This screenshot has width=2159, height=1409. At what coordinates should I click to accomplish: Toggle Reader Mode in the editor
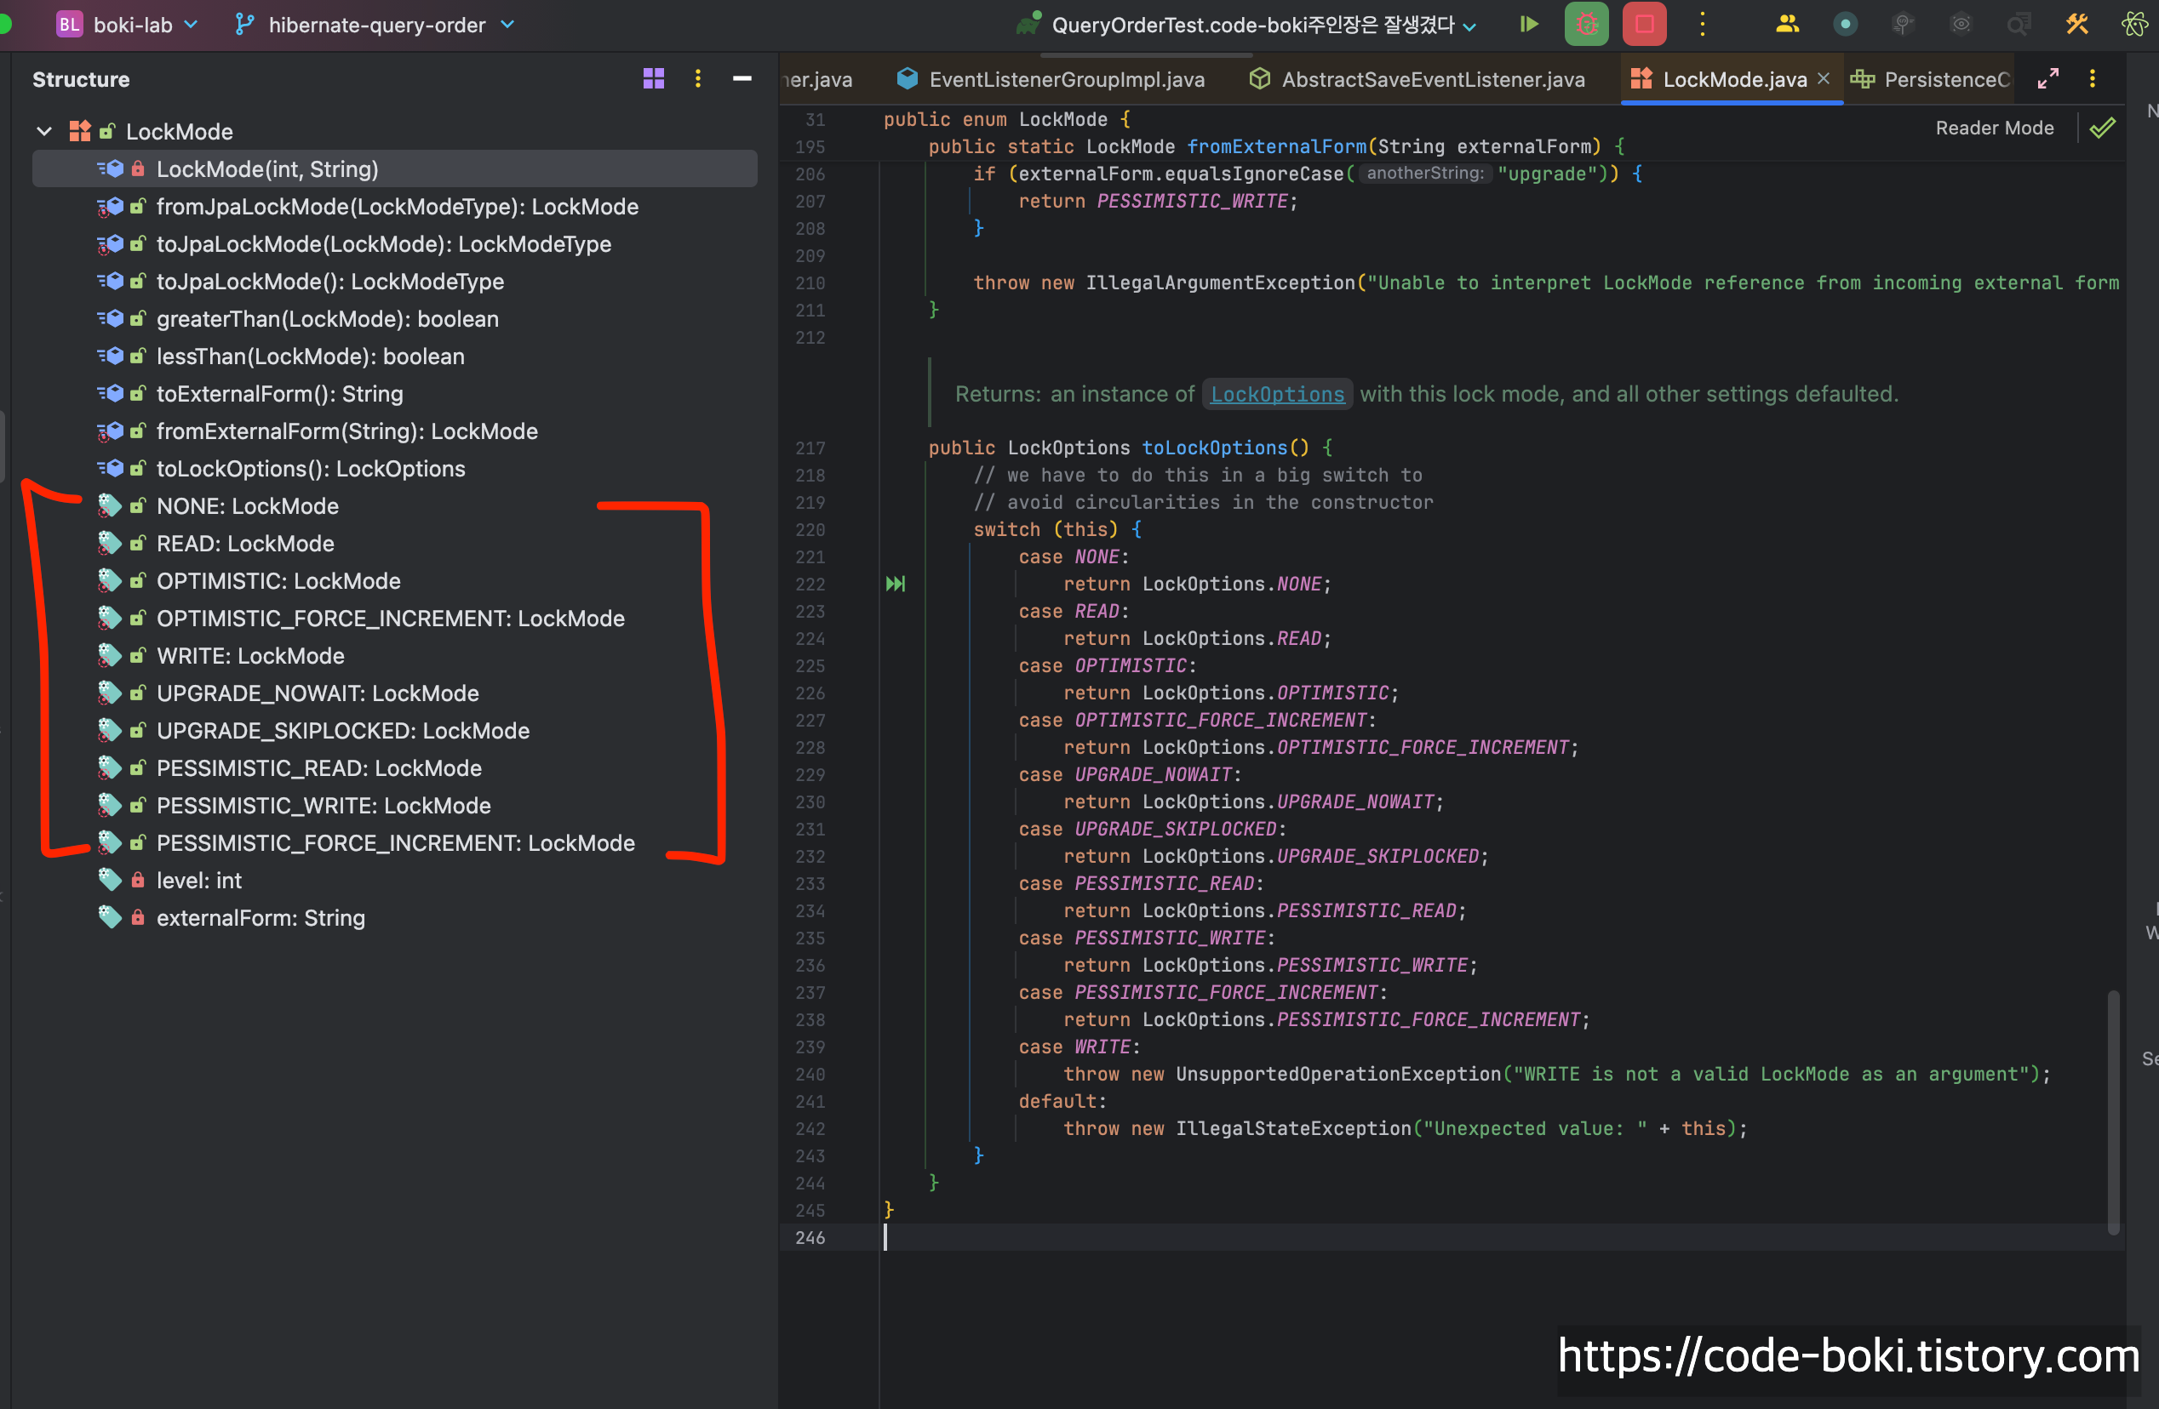click(x=1994, y=128)
